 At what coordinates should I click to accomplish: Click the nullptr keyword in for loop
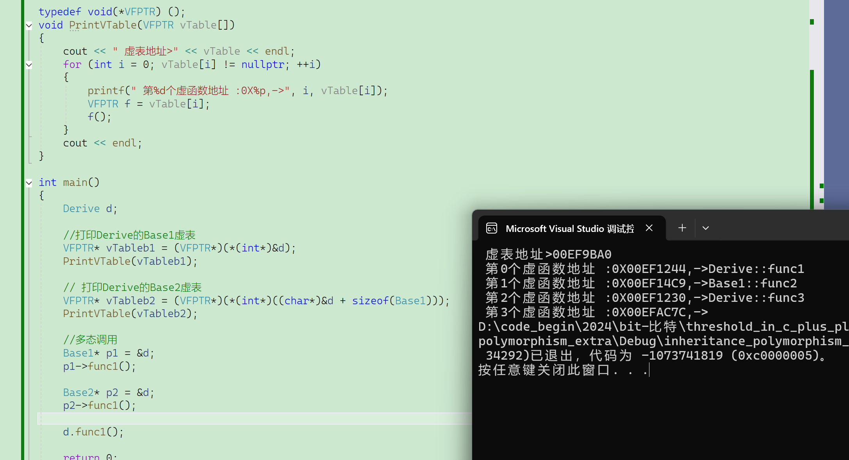click(x=262, y=64)
